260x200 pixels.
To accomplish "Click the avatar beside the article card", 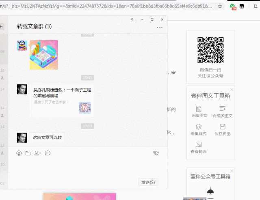I will click(x=22, y=89).
